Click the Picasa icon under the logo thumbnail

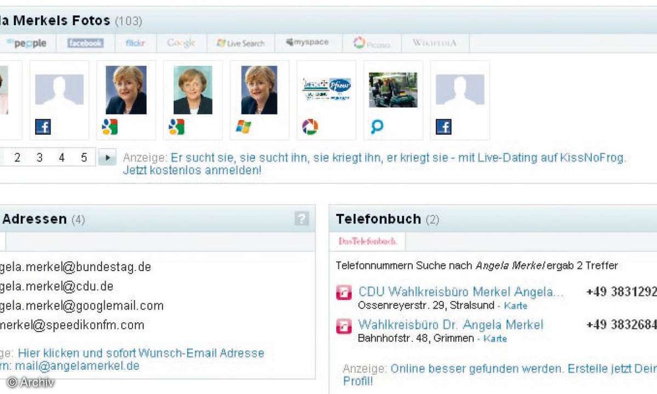tap(310, 128)
